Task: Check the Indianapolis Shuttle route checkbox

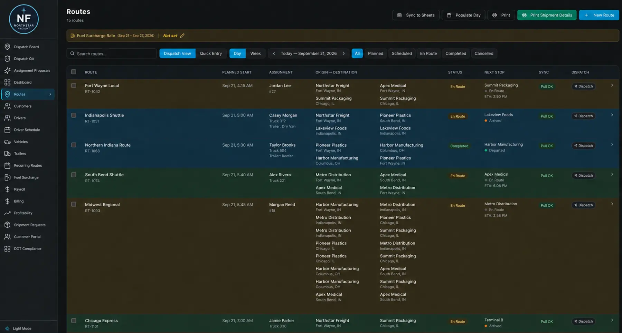Action: (74, 115)
